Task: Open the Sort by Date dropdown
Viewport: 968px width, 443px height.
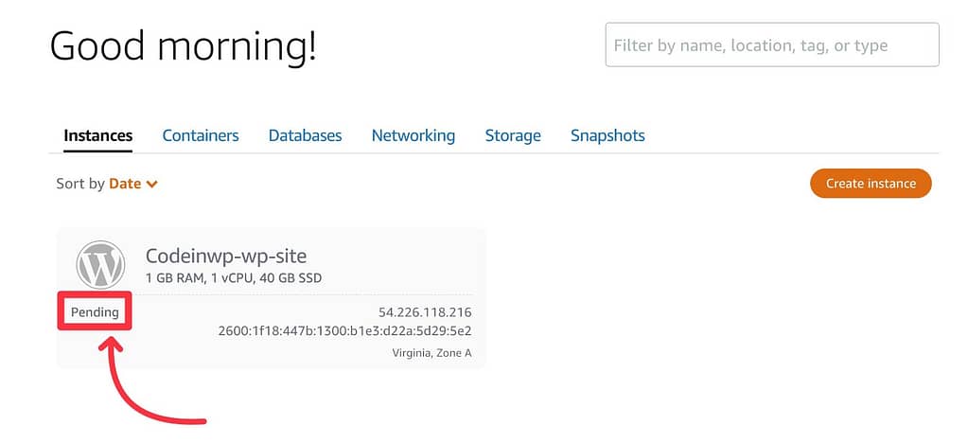Action: (133, 184)
